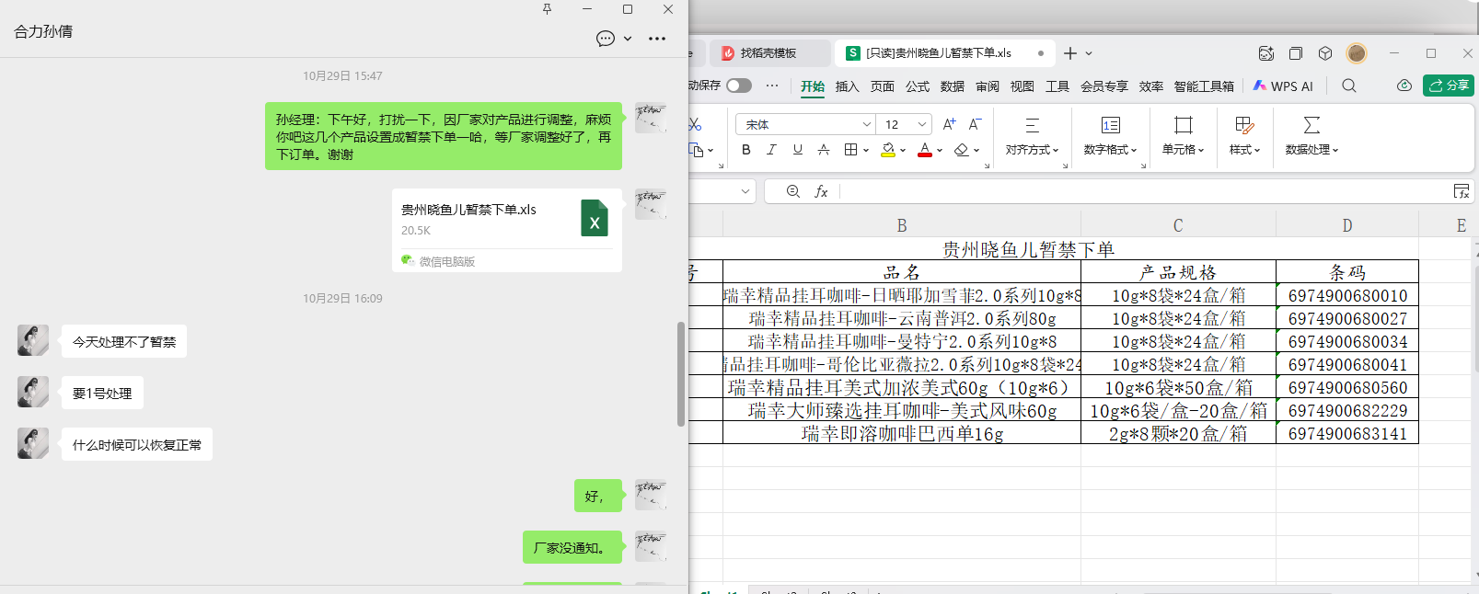The image size is (1479, 594).
Task: Apply underline formatting to cell
Action: 797,150
